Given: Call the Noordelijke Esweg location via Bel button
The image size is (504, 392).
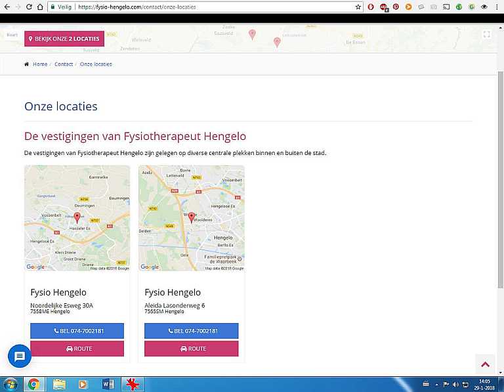Looking at the screenshot, I should (x=77, y=331).
